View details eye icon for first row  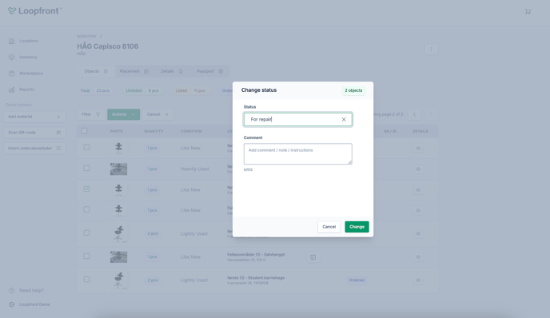pyautogui.click(x=418, y=148)
